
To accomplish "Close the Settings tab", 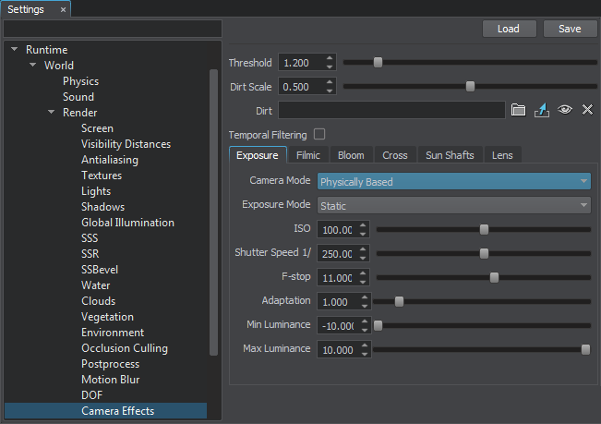I will pyautogui.click(x=63, y=9).
